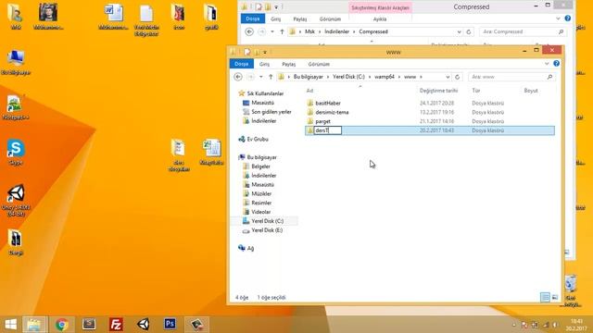Click İndirilenler in Compressed window breadcrumb
The width and height of the screenshot is (593, 333).
pos(337,31)
